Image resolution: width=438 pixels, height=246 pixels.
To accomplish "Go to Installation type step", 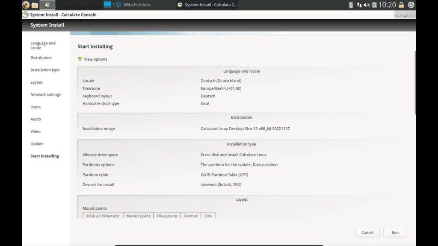I will coord(45,70).
